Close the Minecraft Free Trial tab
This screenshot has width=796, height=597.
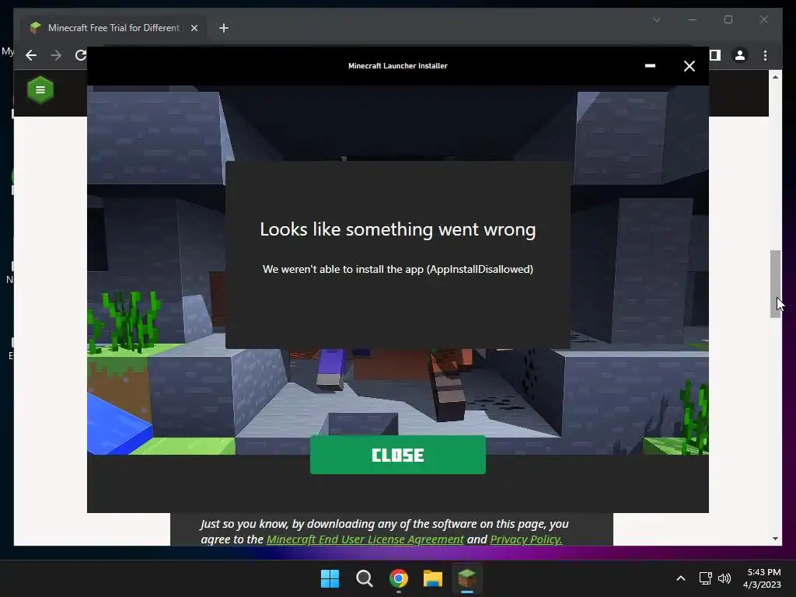194,28
